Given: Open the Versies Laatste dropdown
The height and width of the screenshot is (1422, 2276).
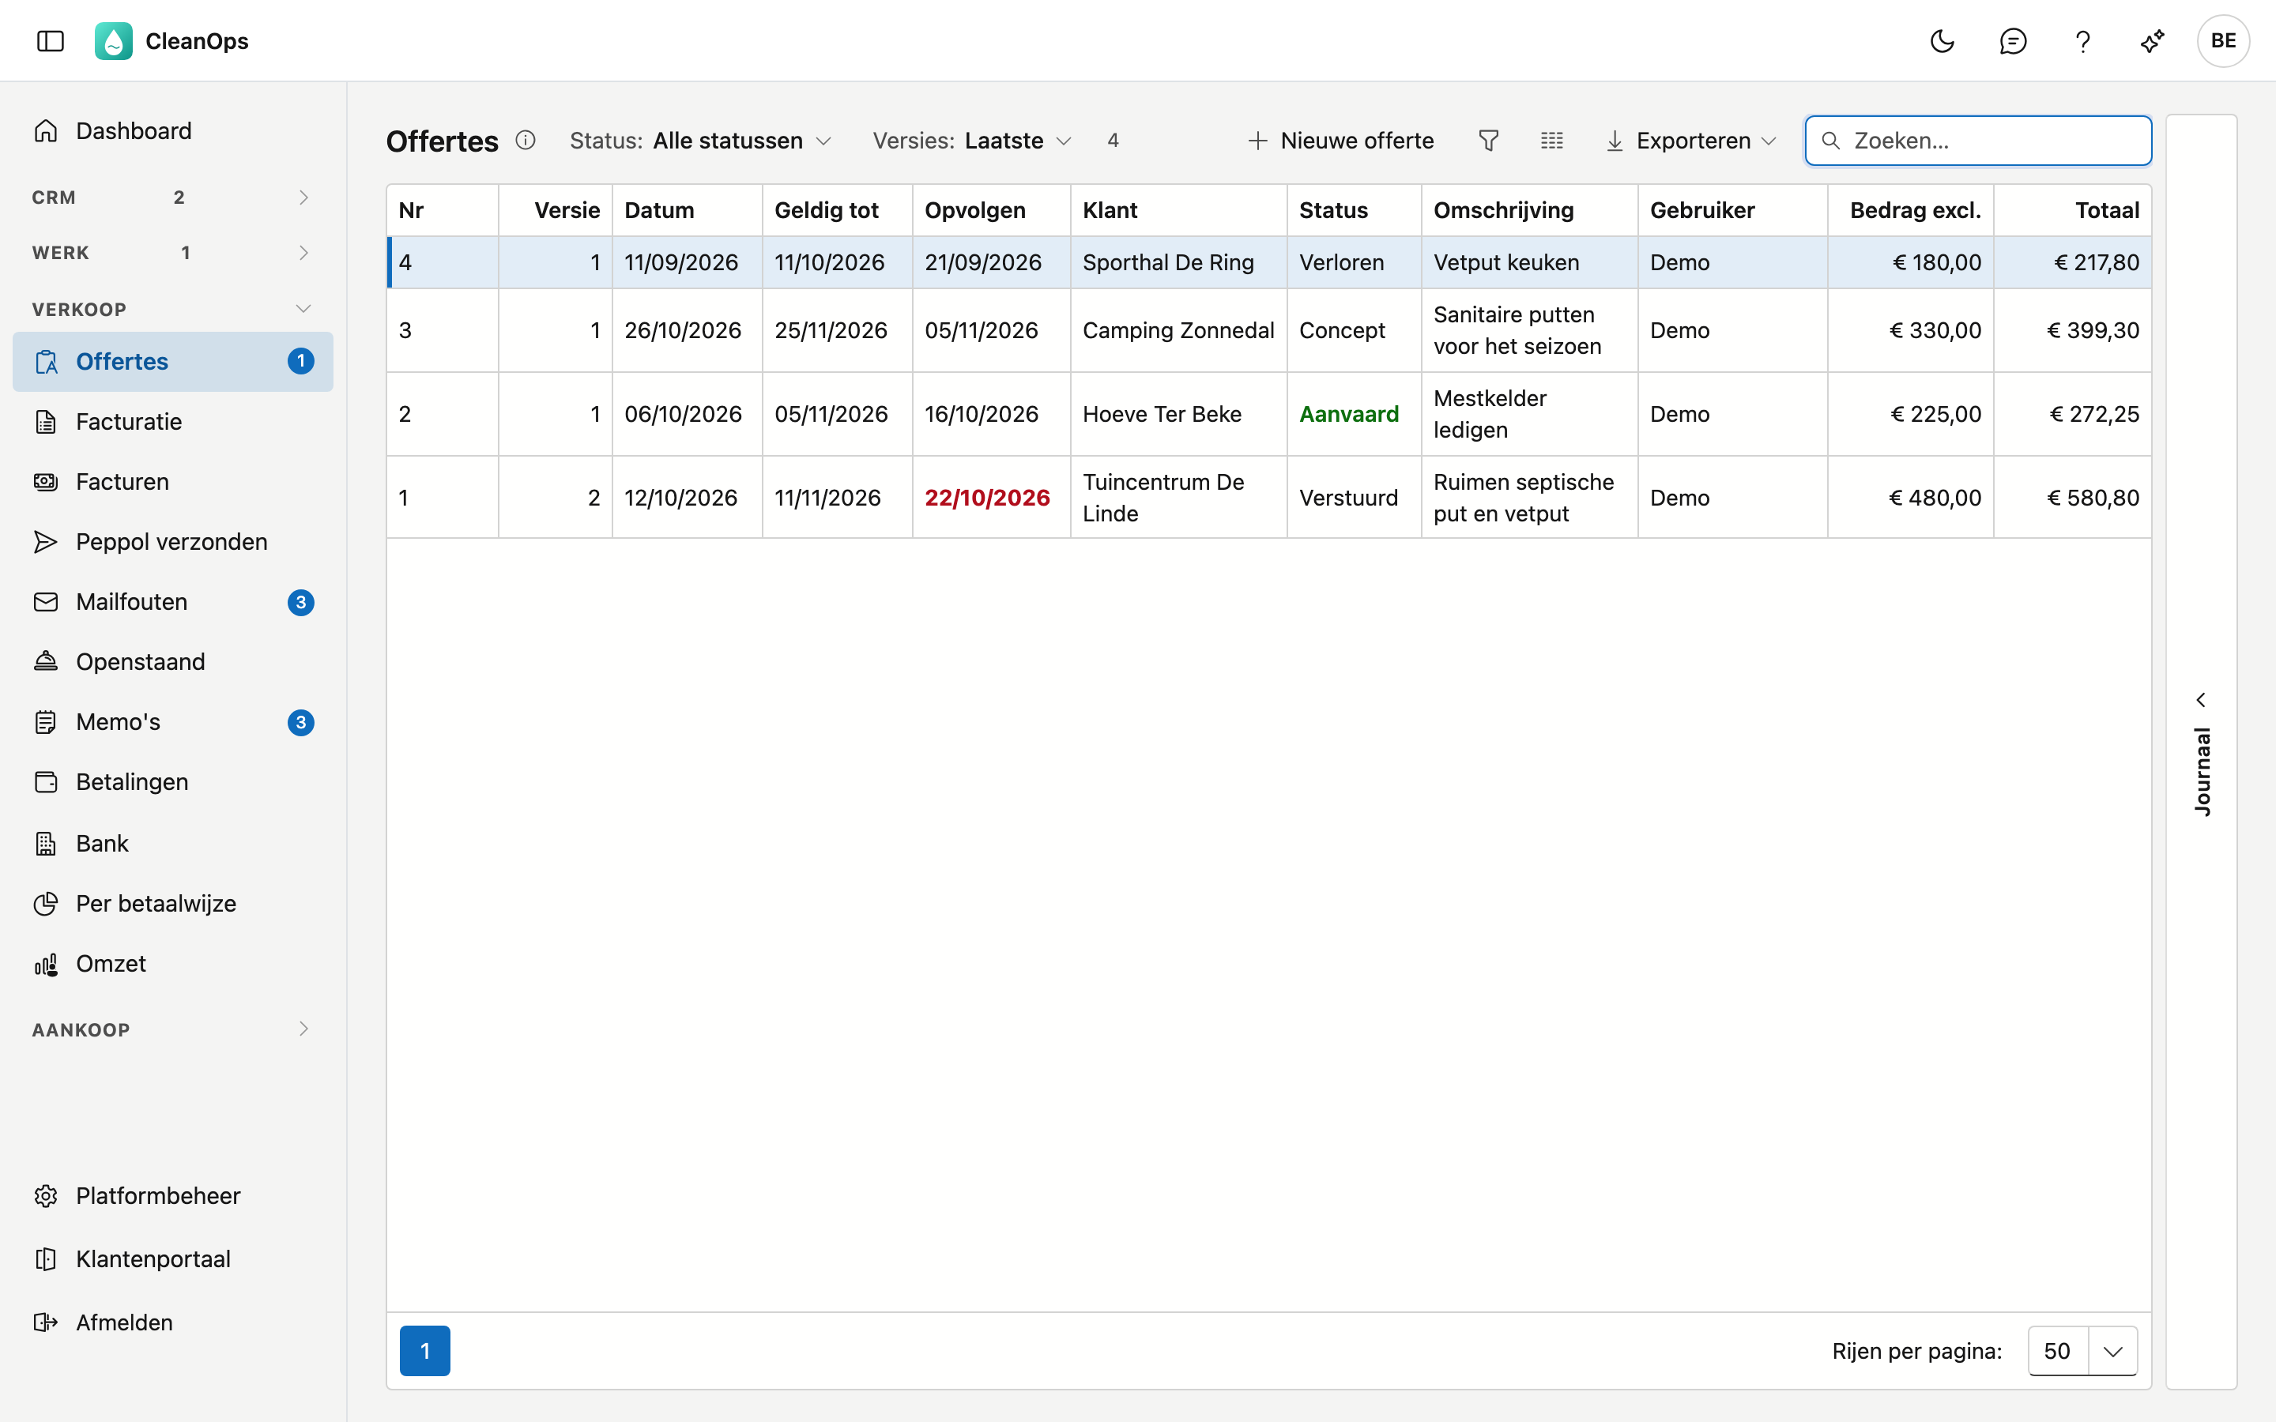Looking at the screenshot, I should pyautogui.click(x=973, y=140).
